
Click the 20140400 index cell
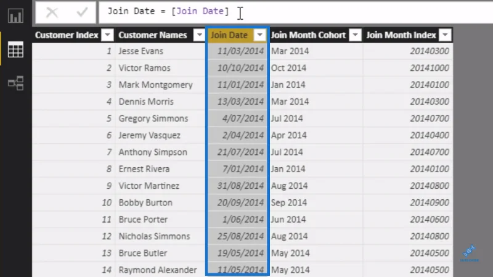coord(408,135)
